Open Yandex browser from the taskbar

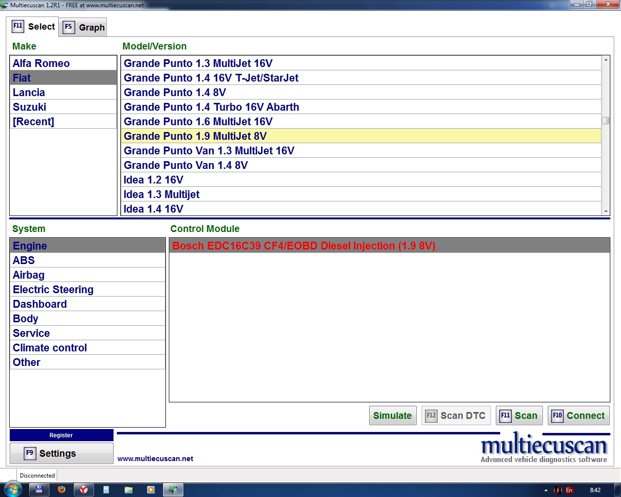coord(83,490)
